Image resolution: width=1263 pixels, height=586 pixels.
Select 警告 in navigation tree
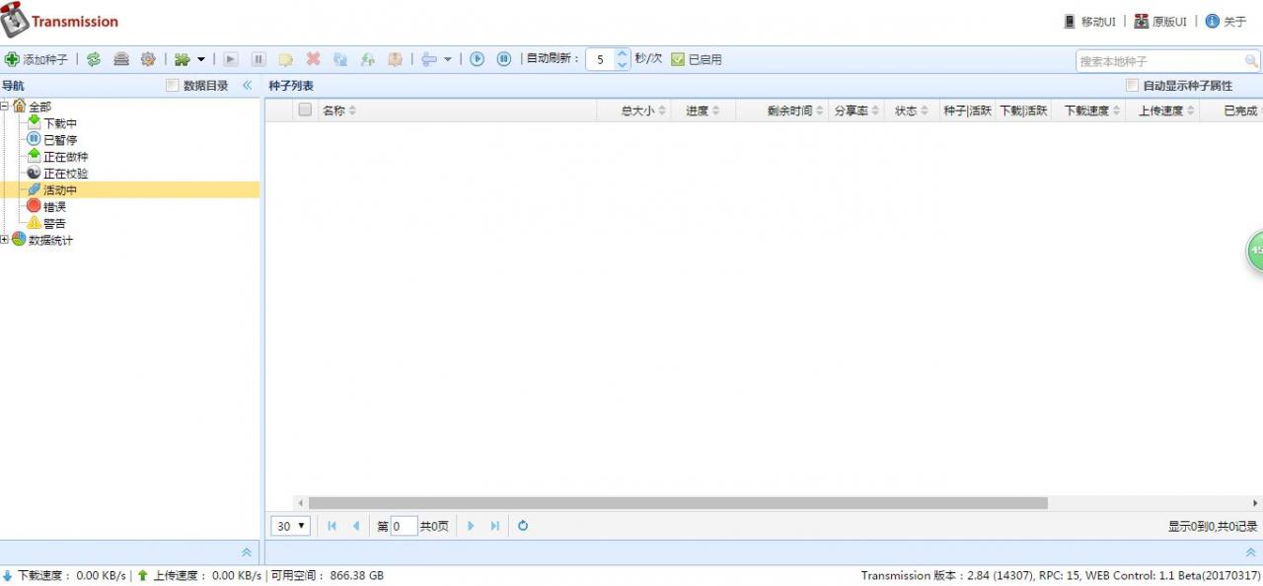(x=54, y=224)
